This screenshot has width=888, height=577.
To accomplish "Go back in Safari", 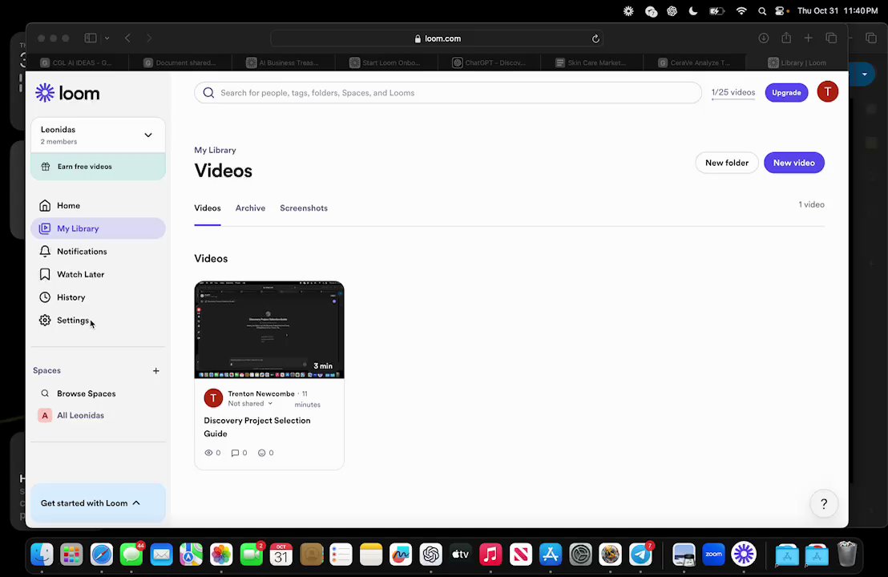I will (128, 38).
